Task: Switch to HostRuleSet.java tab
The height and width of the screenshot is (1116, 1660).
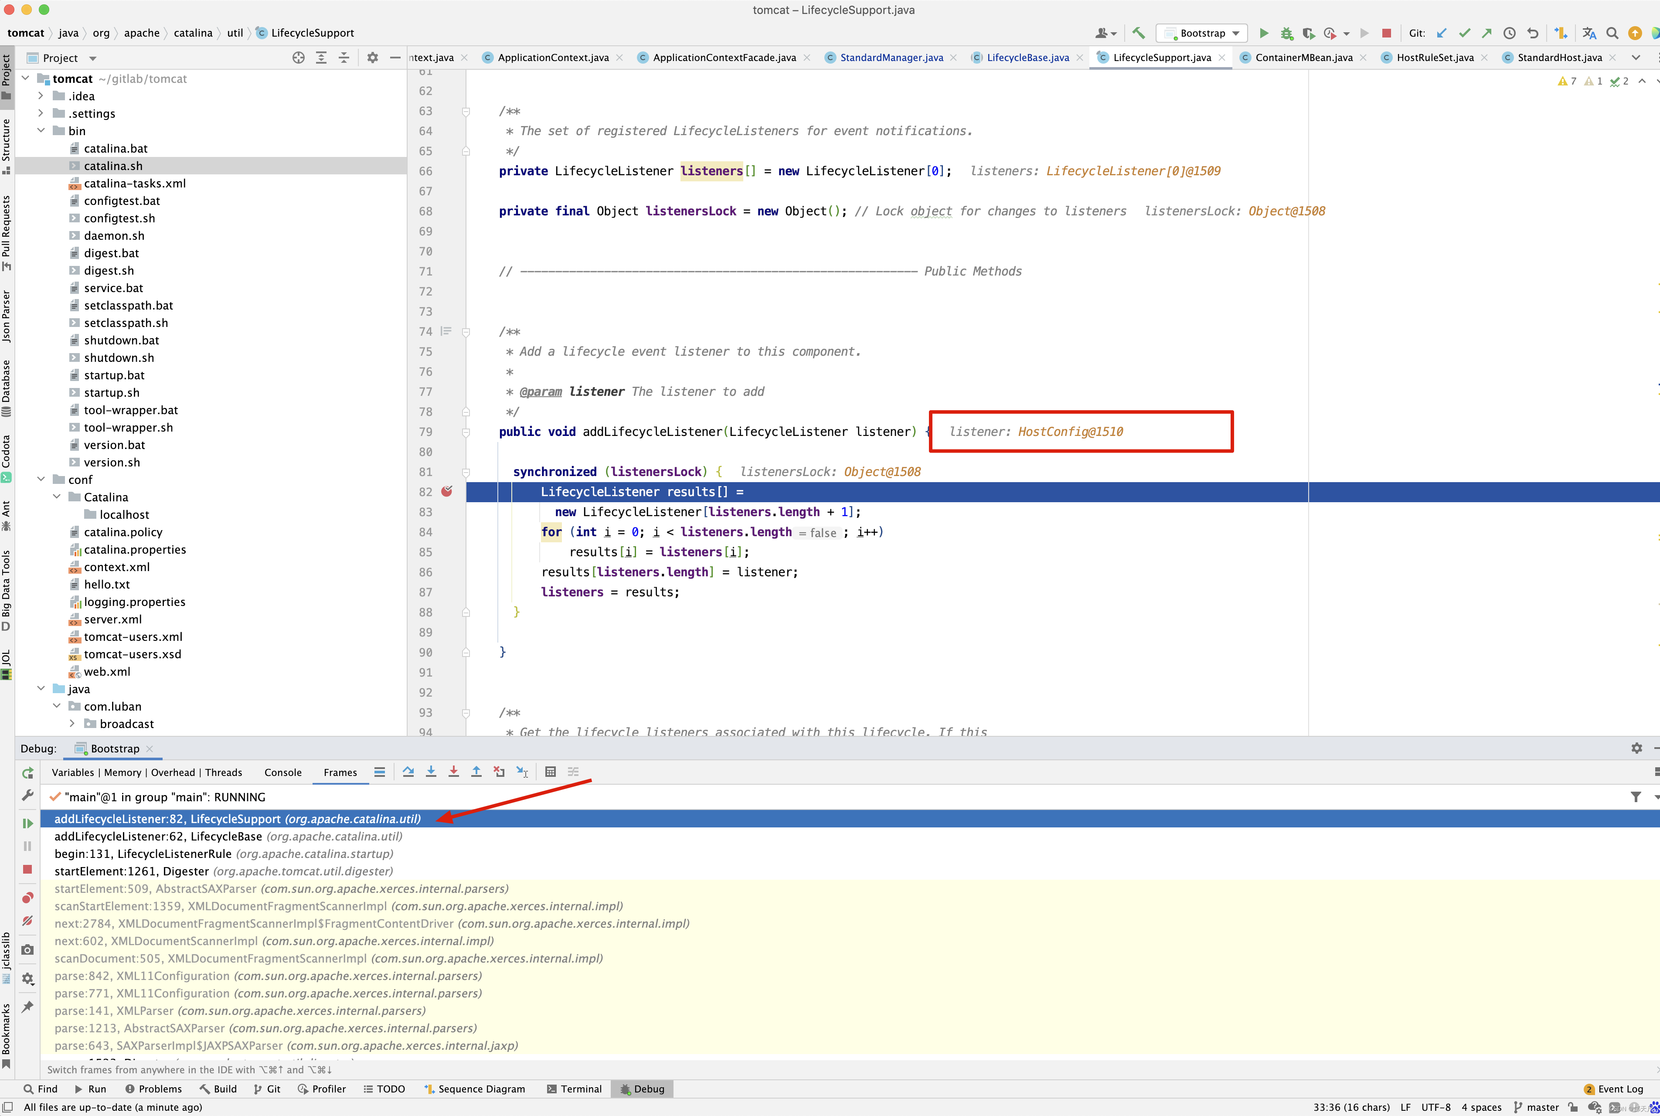Action: pyautogui.click(x=1435, y=58)
